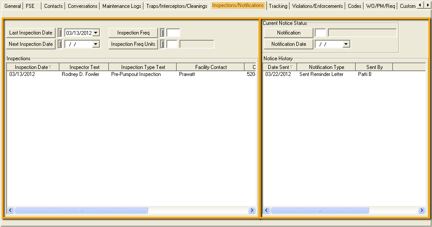The width and height of the screenshot is (432, 227).
Task: Click the Last Inspection Date field 03/13/2012
Action: (x=79, y=33)
